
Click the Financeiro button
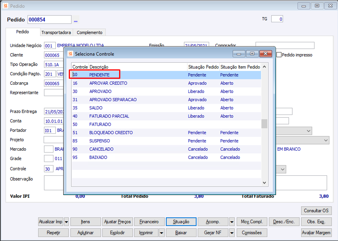coord(149,222)
